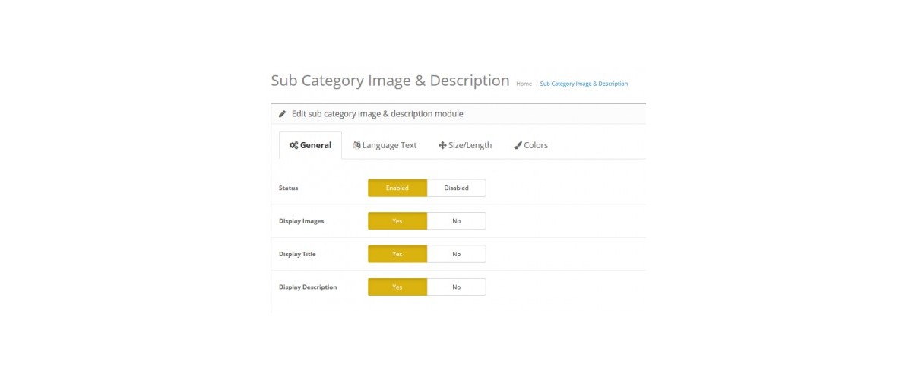
Task: Choose Yes for Display Title
Action: [x=397, y=254]
